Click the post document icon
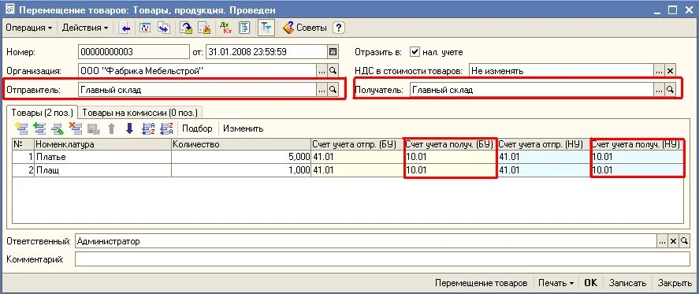The width and height of the screenshot is (699, 294). pos(186,28)
